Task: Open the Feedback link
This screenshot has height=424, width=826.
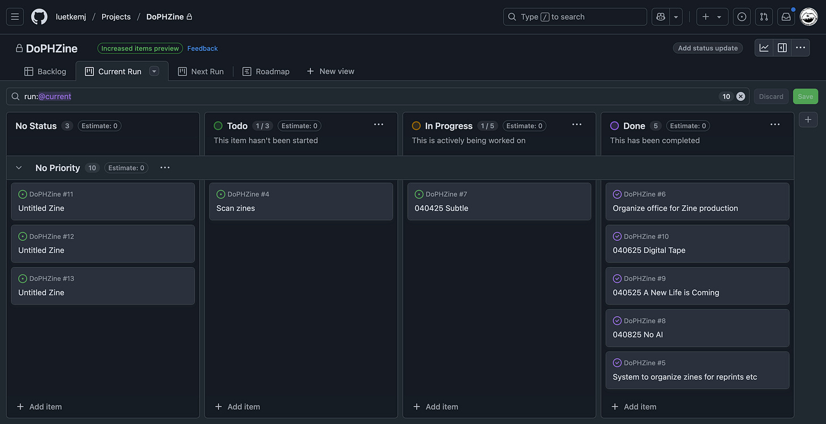Action: point(203,48)
